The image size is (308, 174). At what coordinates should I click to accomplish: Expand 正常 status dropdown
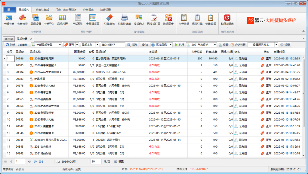(x=77, y=45)
